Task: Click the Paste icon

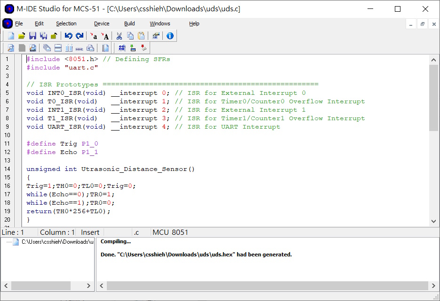Action: tap(141, 35)
